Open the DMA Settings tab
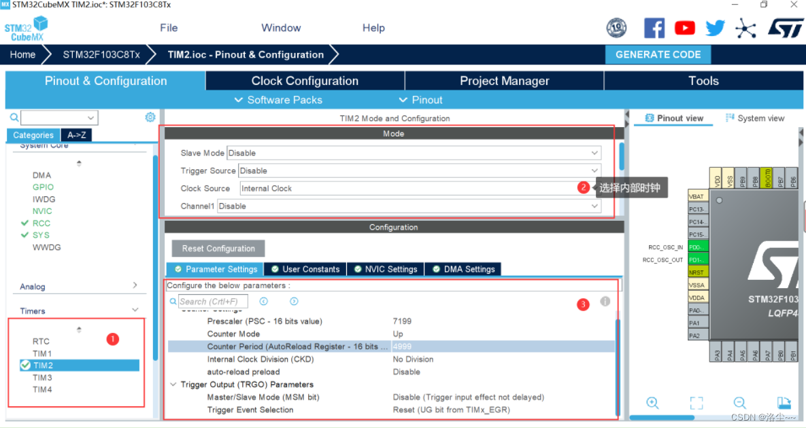The width and height of the screenshot is (806, 428). pyautogui.click(x=463, y=269)
